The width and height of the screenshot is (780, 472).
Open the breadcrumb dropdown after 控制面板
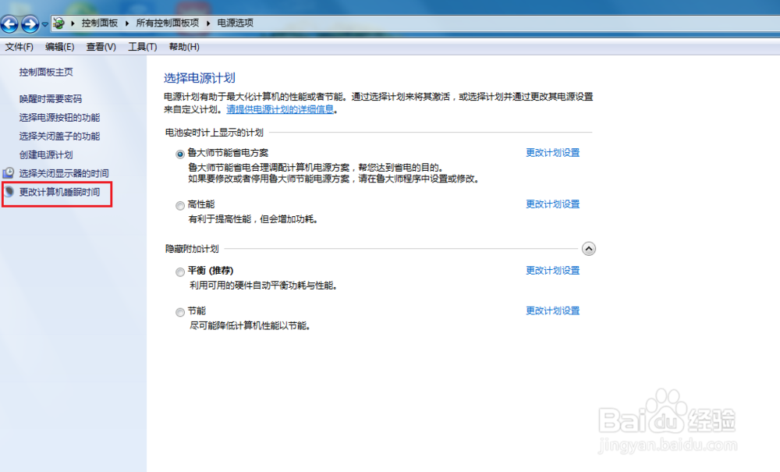(127, 23)
